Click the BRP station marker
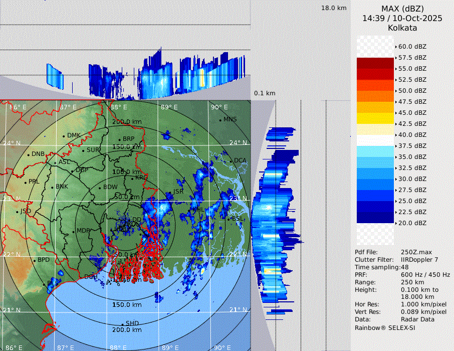This screenshot has height=351, width=454. pos(119,139)
